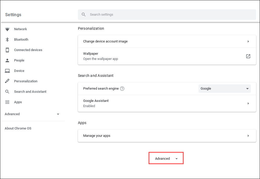
Task: Click into the Search settings field
Action: point(170,15)
